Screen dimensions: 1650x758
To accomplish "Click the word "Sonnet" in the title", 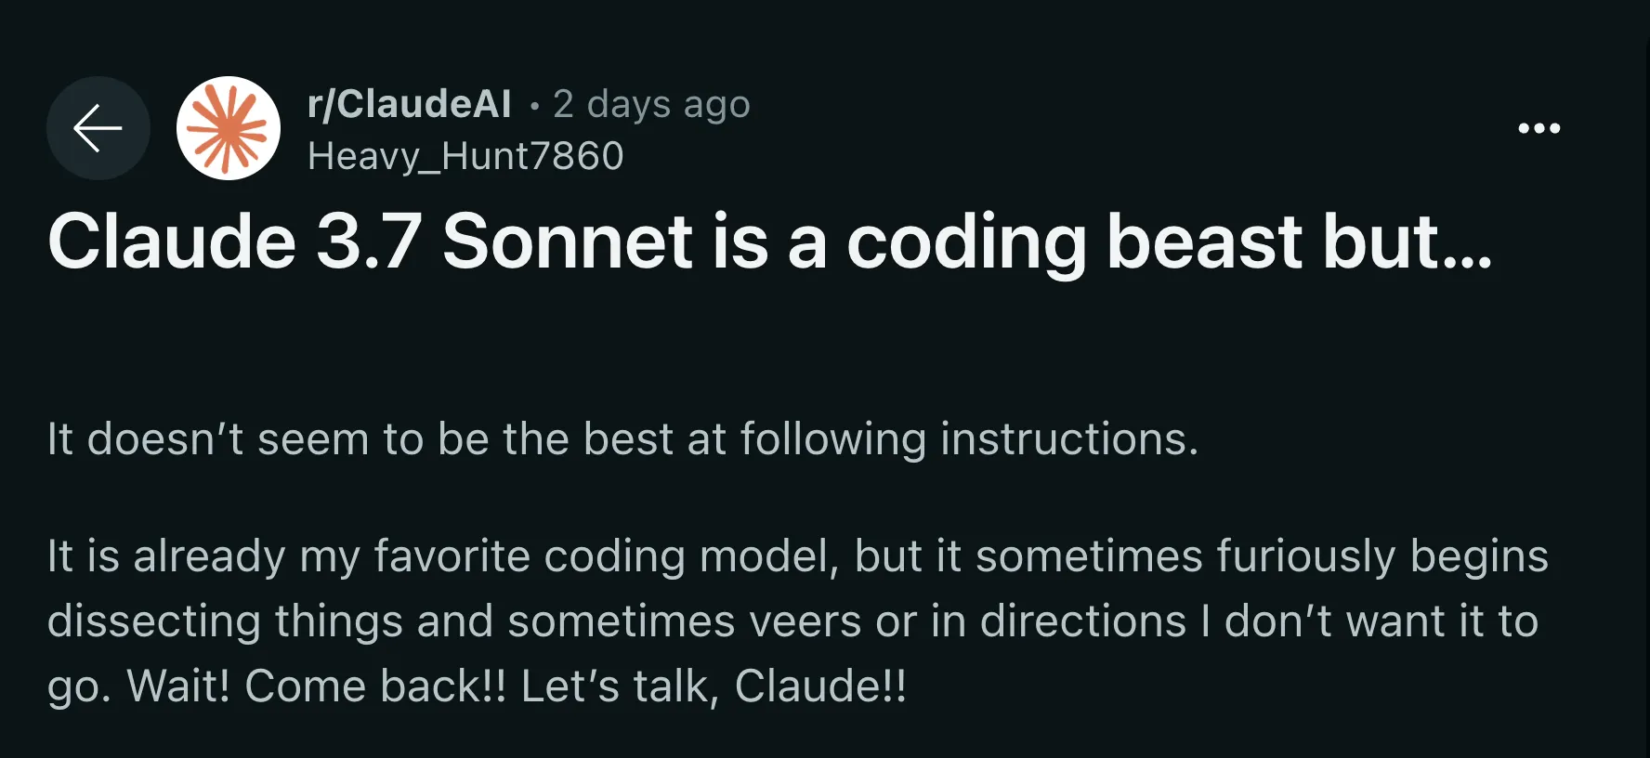I will 568,242.
